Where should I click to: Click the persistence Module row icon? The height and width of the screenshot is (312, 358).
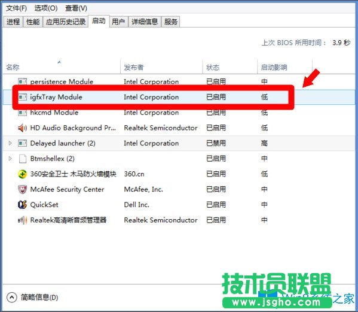point(22,81)
